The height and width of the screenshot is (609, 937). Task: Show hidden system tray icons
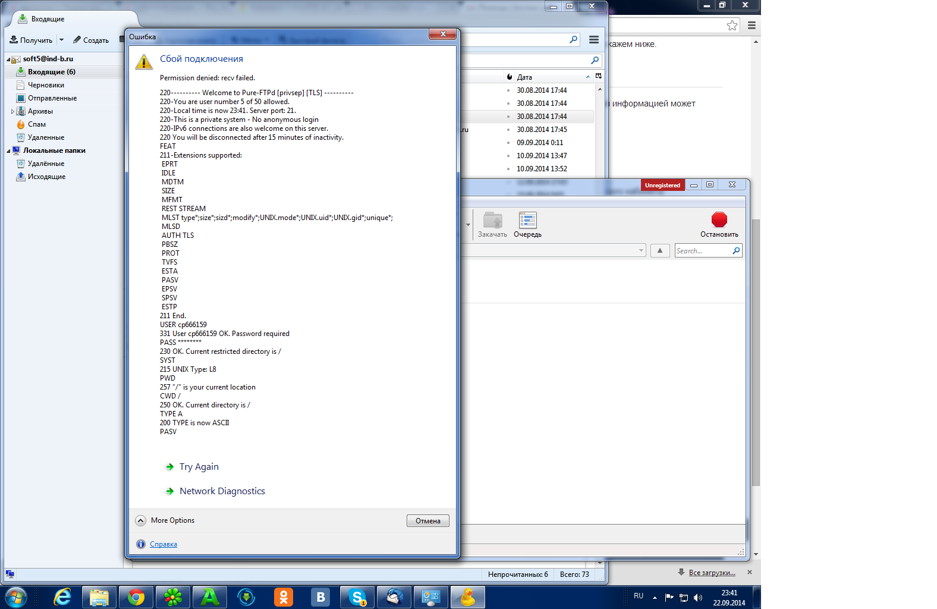click(655, 598)
